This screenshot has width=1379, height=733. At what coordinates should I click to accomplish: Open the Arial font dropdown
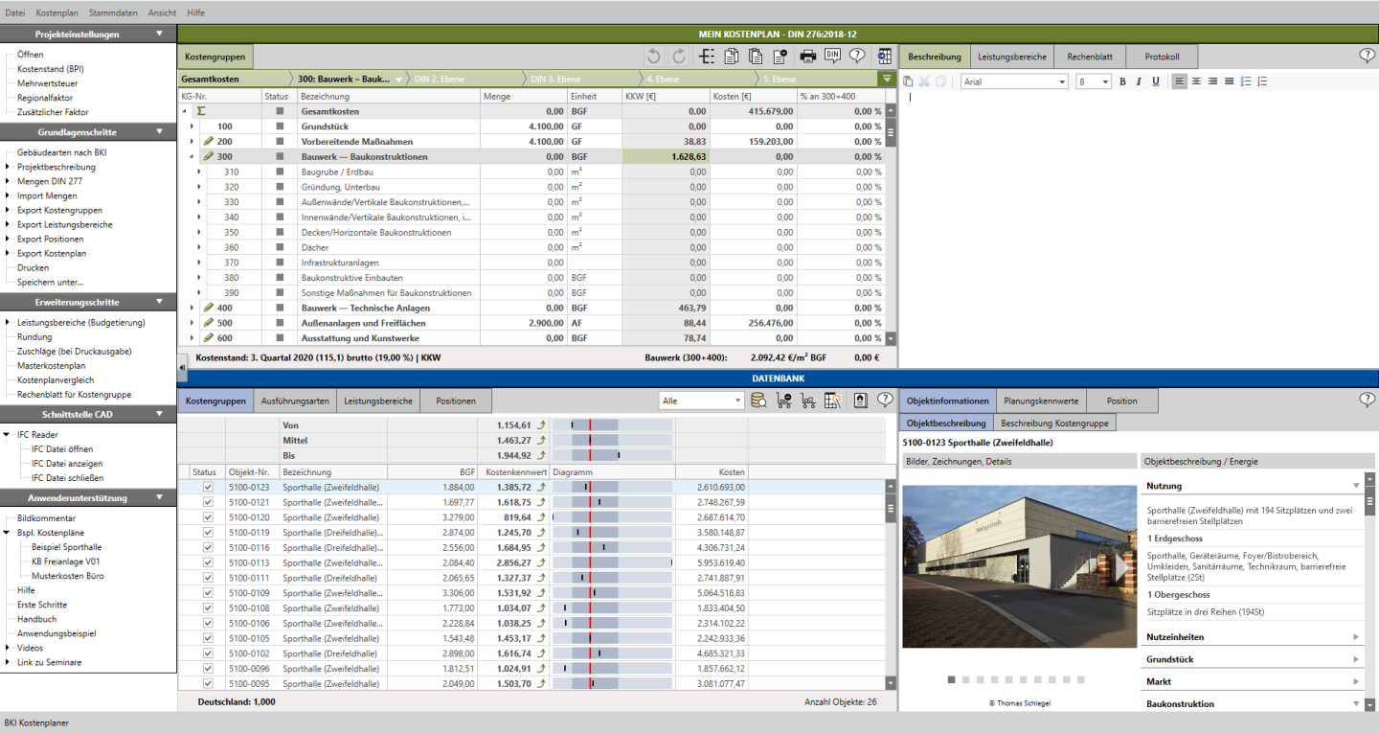[1014, 81]
